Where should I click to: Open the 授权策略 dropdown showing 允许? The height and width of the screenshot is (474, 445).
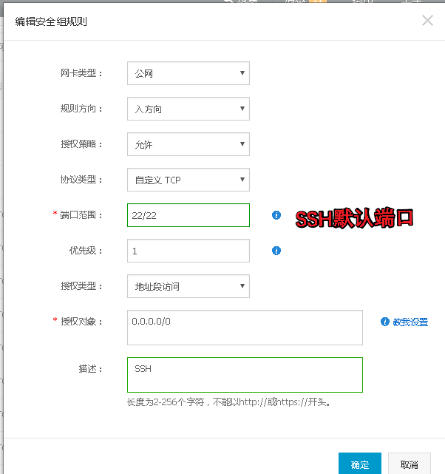point(188,144)
